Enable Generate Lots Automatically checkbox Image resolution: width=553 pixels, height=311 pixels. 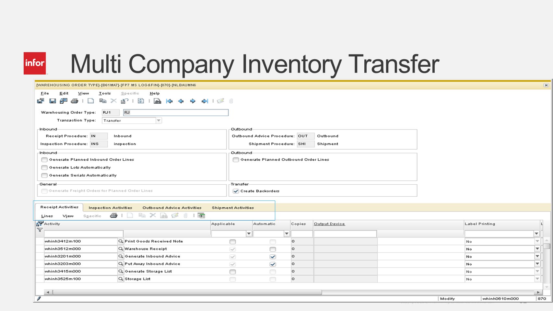(44, 167)
